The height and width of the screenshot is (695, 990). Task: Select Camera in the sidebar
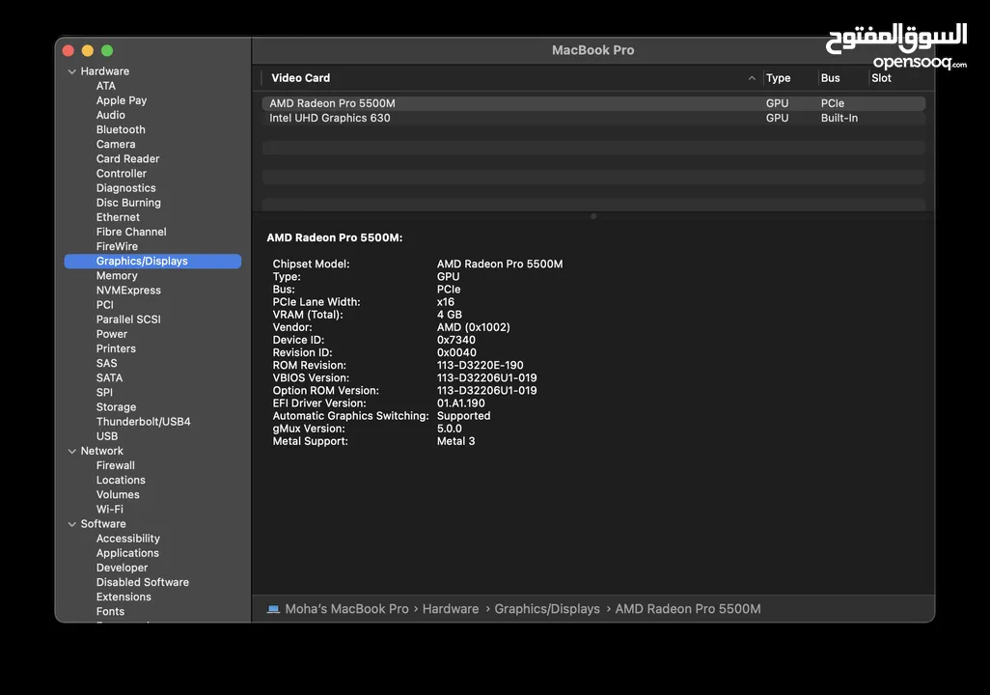(116, 144)
